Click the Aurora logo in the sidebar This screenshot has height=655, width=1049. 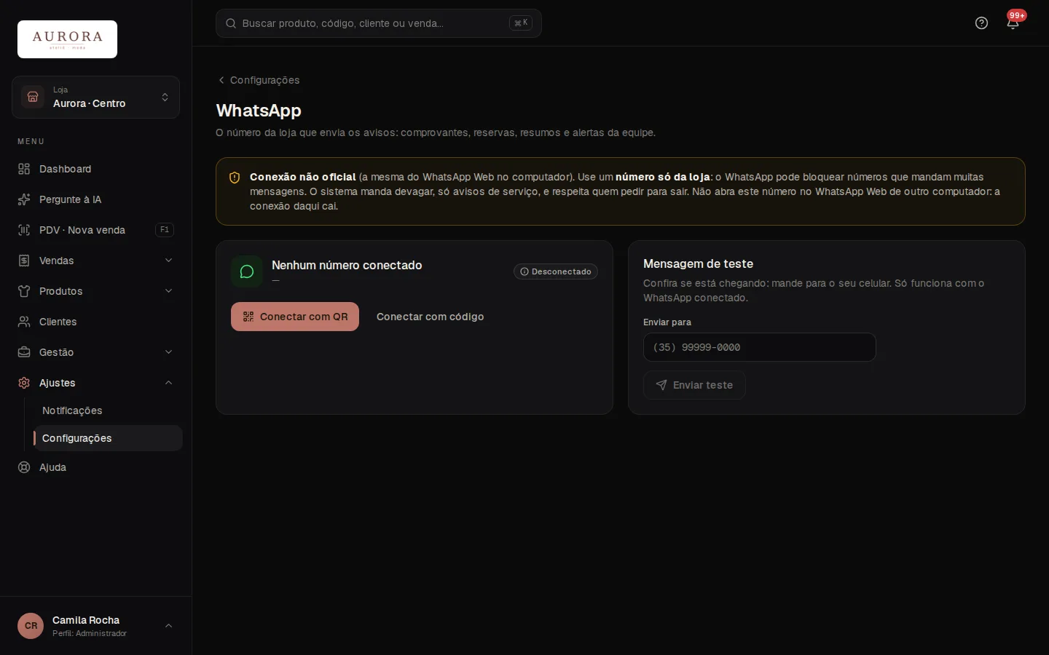(67, 39)
